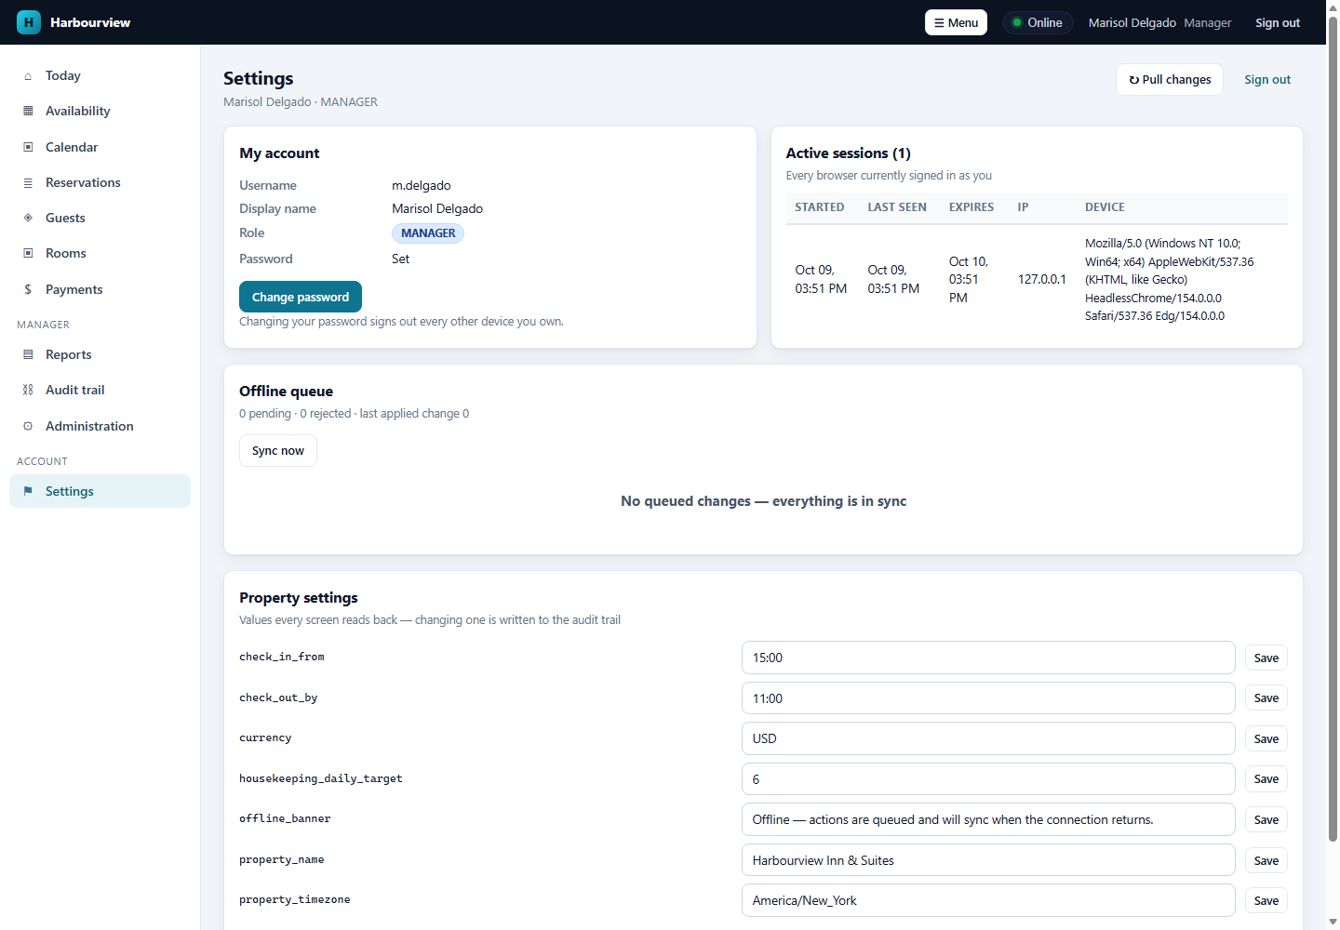Click the session IP 127.0.0.1

pos(1042,279)
